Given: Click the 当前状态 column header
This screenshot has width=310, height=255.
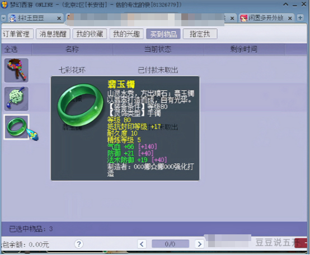Looking at the screenshot, I should [x=158, y=49].
